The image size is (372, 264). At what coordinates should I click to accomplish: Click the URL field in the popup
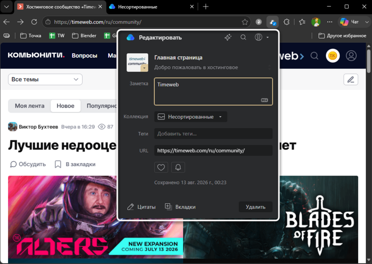click(x=213, y=151)
